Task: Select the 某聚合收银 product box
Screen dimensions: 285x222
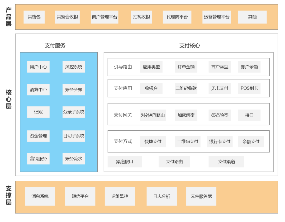Action: 67,17
